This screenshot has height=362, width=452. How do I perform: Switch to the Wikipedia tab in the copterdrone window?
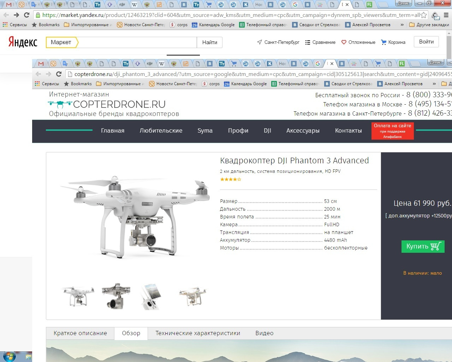[161, 64]
